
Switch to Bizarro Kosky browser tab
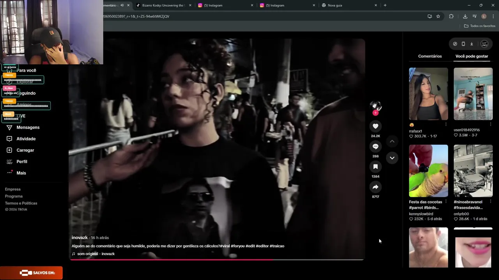pos(163,5)
